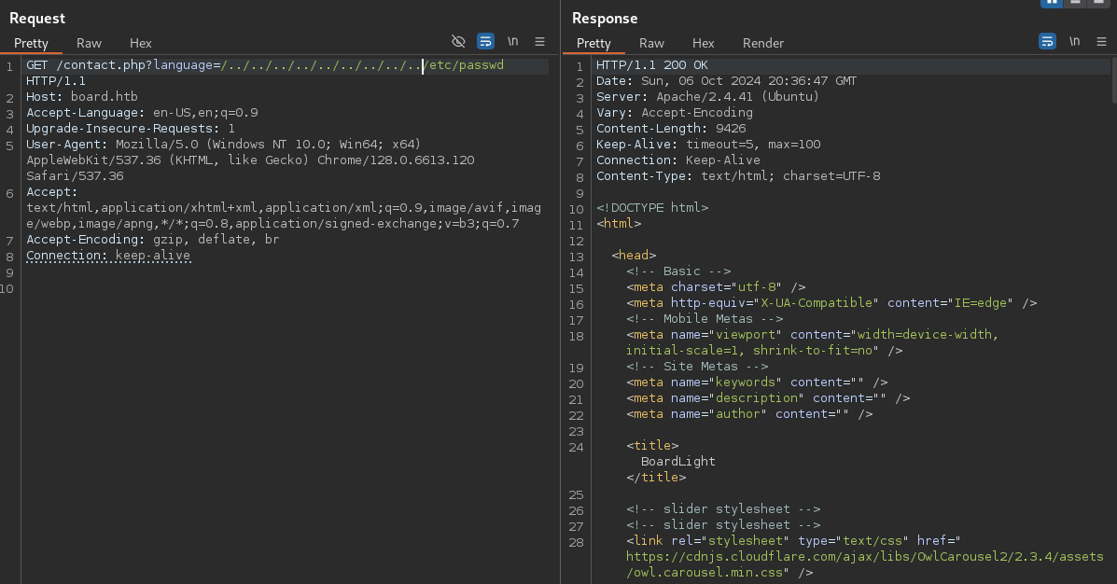The height and width of the screenshot is (584, 1117).
Task: Click the <!-- Mobile Metas --> comment
Action: coord(705,318)
